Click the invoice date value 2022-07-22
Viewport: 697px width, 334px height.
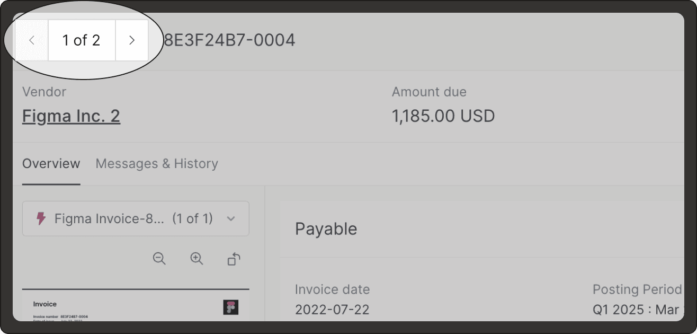click(x=332, y=309)
